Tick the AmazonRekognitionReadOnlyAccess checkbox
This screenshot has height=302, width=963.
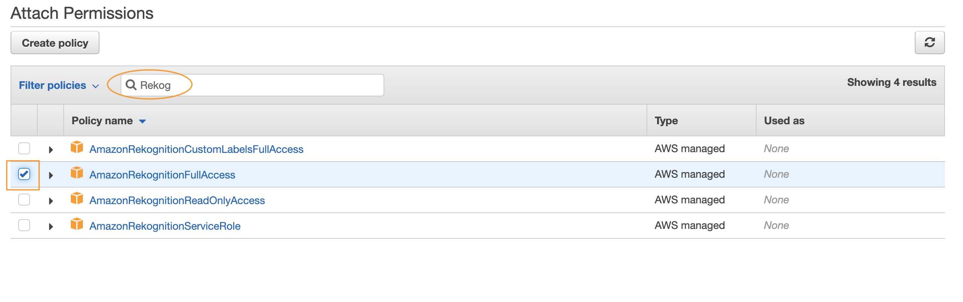tap(24, 200)
